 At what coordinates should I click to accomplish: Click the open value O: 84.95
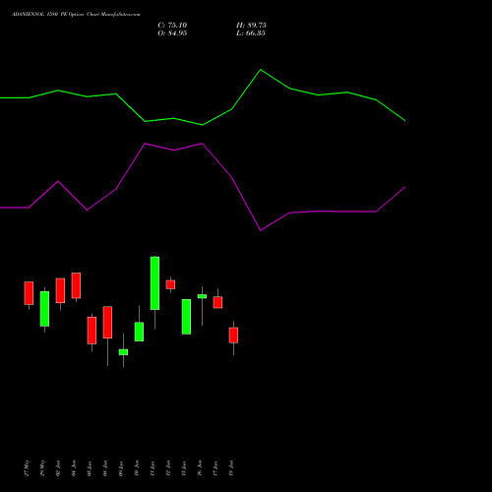tap(172, 33)
